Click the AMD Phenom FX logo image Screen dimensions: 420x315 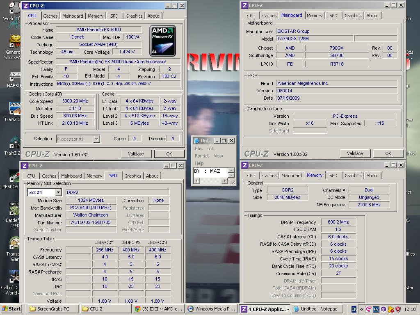(x=162, y=41)
